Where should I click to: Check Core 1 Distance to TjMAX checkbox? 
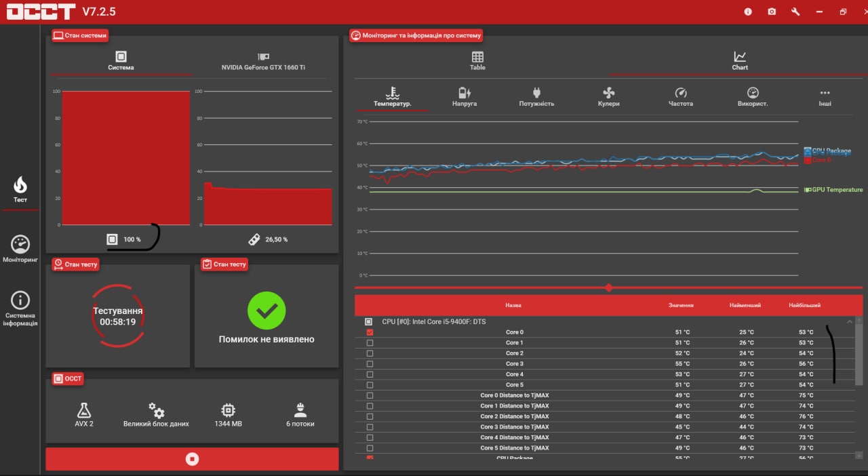(x=370, y=406)
